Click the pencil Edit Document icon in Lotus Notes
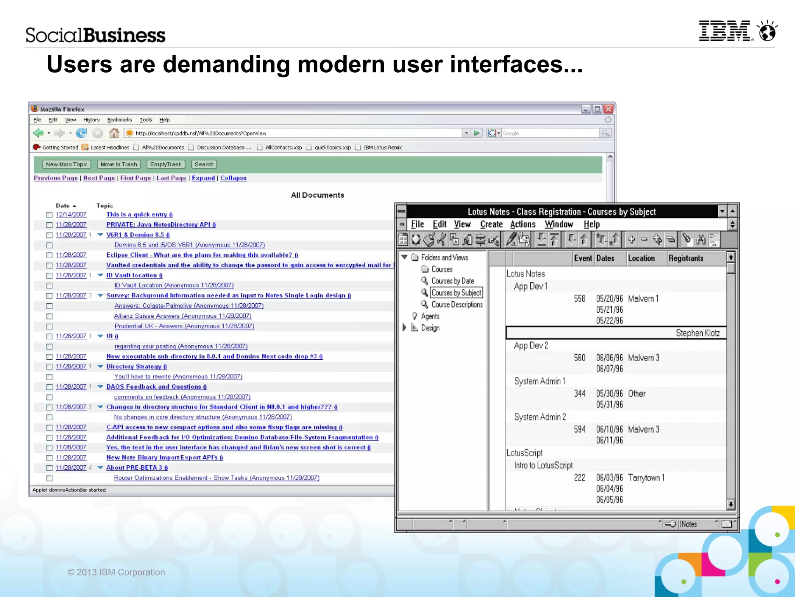 511,240
